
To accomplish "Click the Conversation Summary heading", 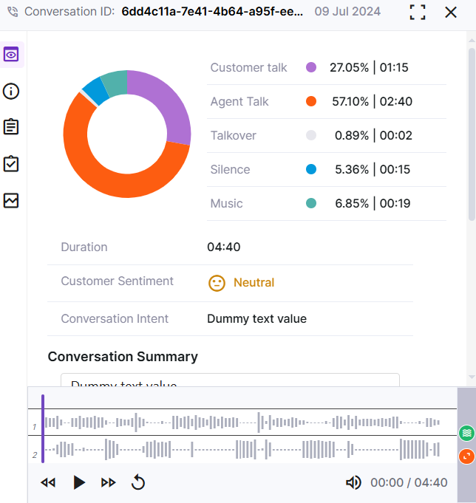I will tap(123, 357).
